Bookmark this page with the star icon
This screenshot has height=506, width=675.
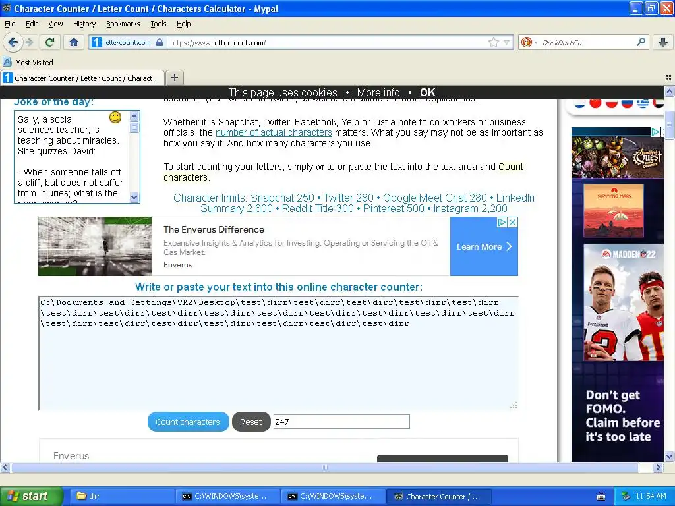(494, 42)
